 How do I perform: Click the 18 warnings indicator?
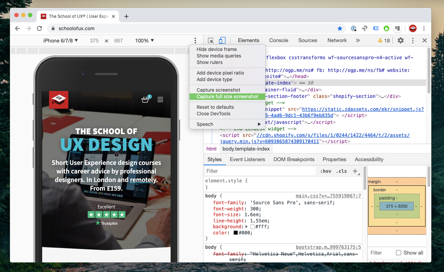tap(384, 41)
